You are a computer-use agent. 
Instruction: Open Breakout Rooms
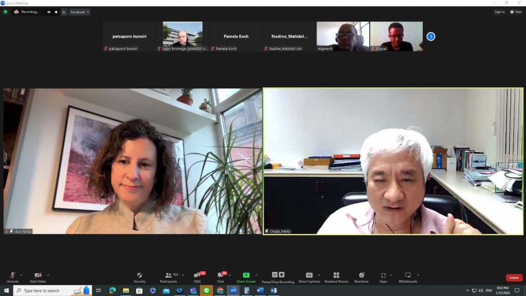tap(336, 276)
